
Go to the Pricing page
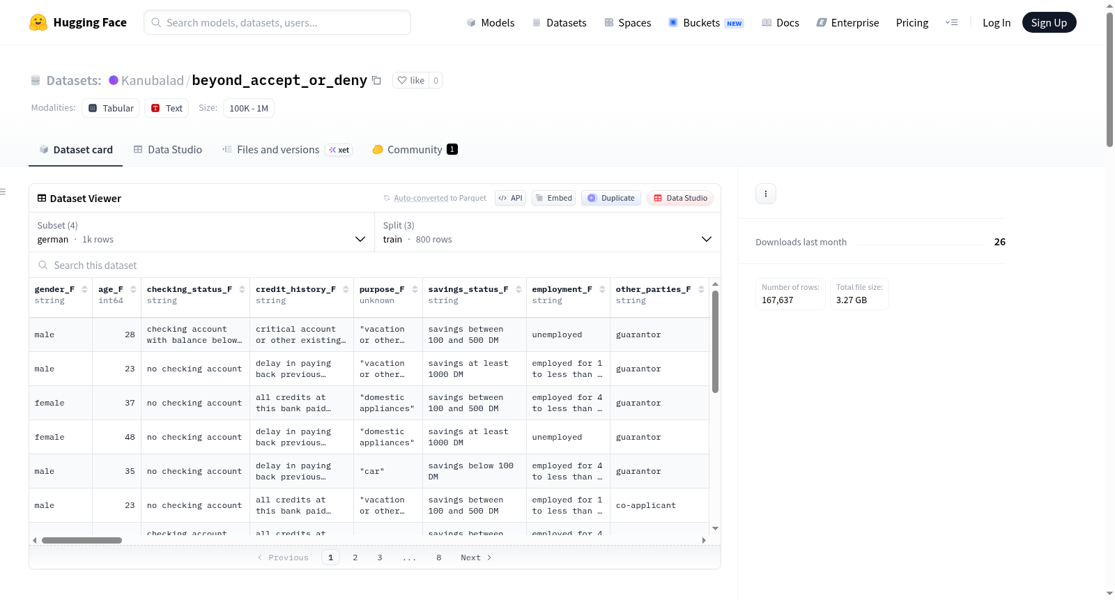tap(912, 22)
